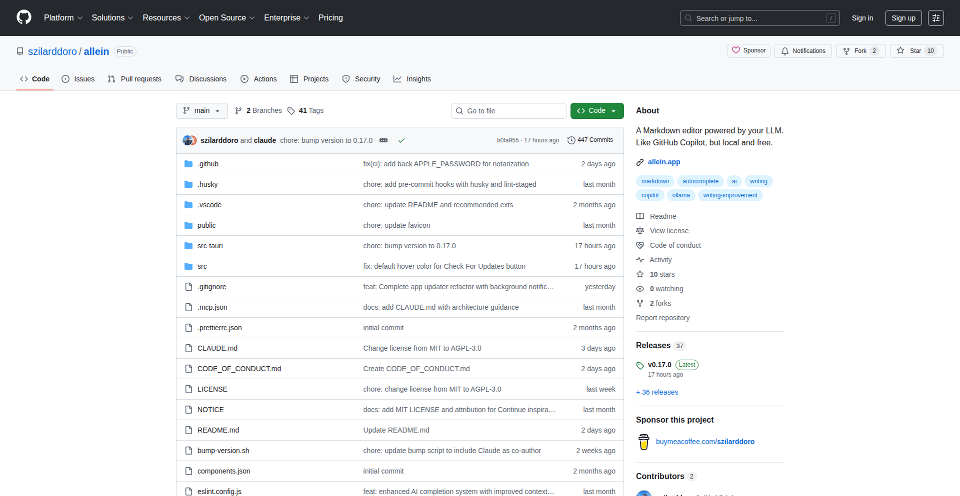Star the allein repository
This screenshot has width=960, height=496.
click(916, 50)
